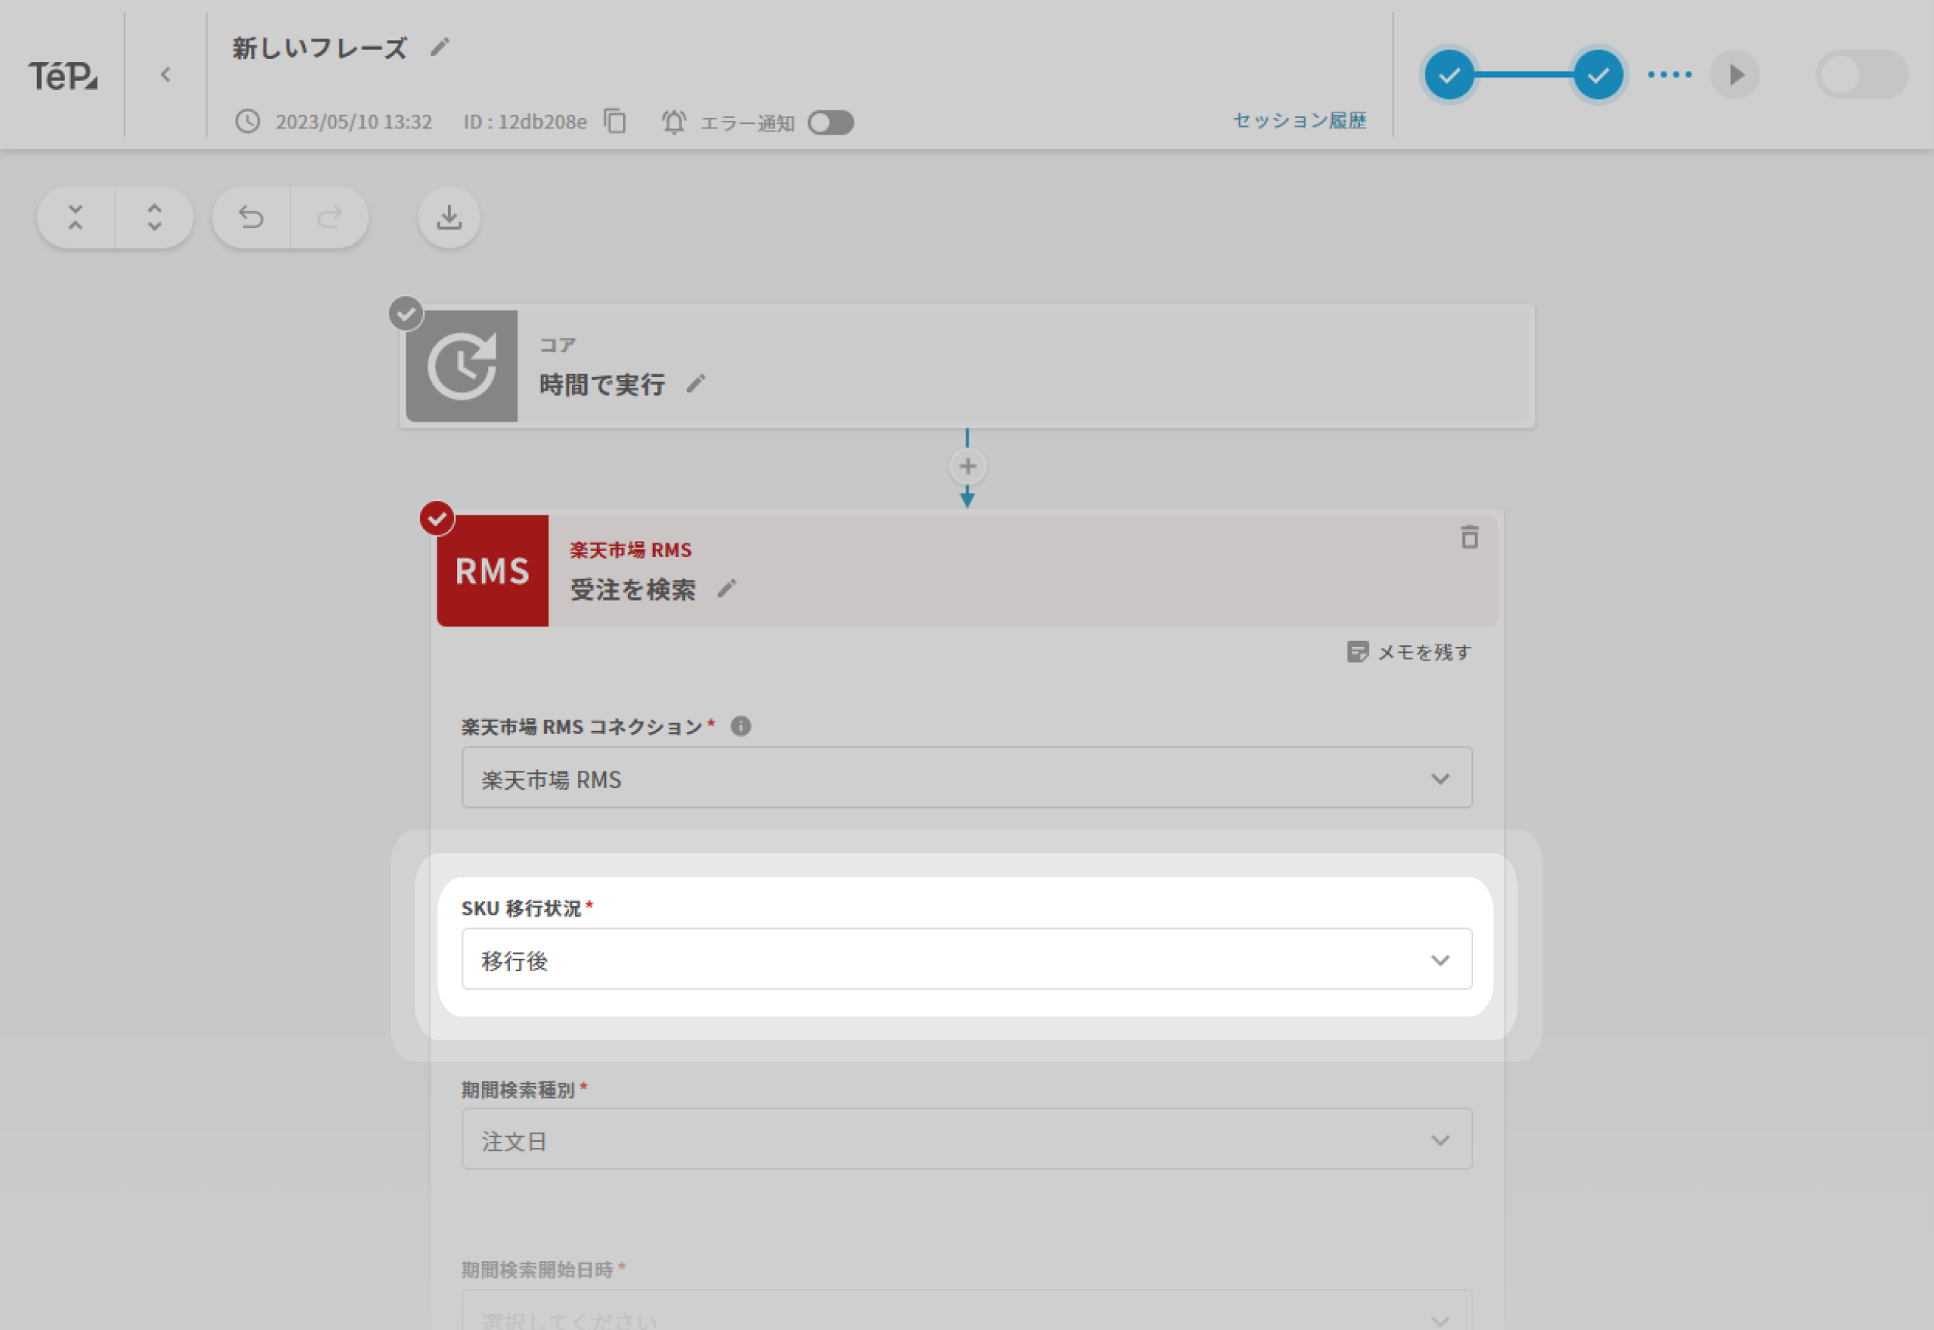Expand the 楽天市場 RMS コネクション dropdown
This screenshot has height=1330, width=1934.
coord(966,778)
